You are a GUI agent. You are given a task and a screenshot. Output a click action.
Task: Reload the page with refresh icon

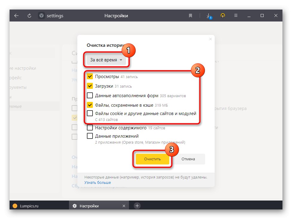(x=29, y=15)
